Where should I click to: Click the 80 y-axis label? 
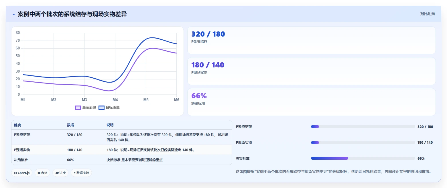pos(18,33)
